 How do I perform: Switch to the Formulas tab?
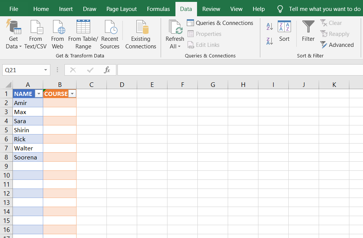(x=158, y=9)
